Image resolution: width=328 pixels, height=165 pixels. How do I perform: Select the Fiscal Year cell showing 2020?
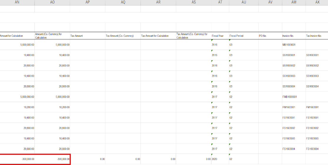220,159
